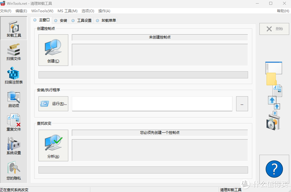Screen dimensions: 291x192
Task: Minimize the WinTools.net window
Action: [257, 3]
